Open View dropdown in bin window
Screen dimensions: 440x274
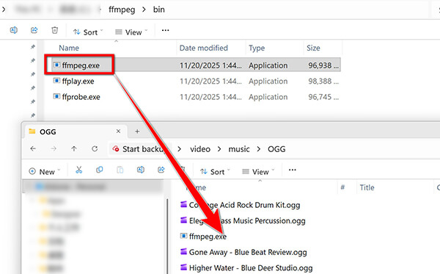132,32
